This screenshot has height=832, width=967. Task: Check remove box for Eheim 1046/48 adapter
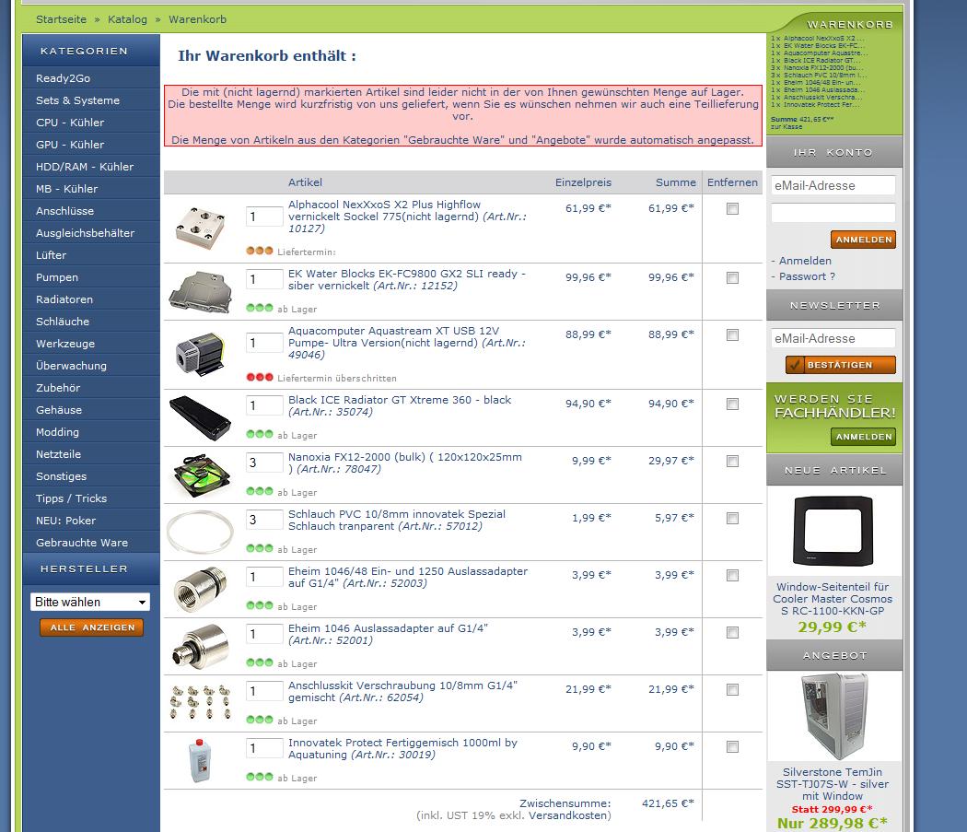pyautogui.click(x=733, y=575)
